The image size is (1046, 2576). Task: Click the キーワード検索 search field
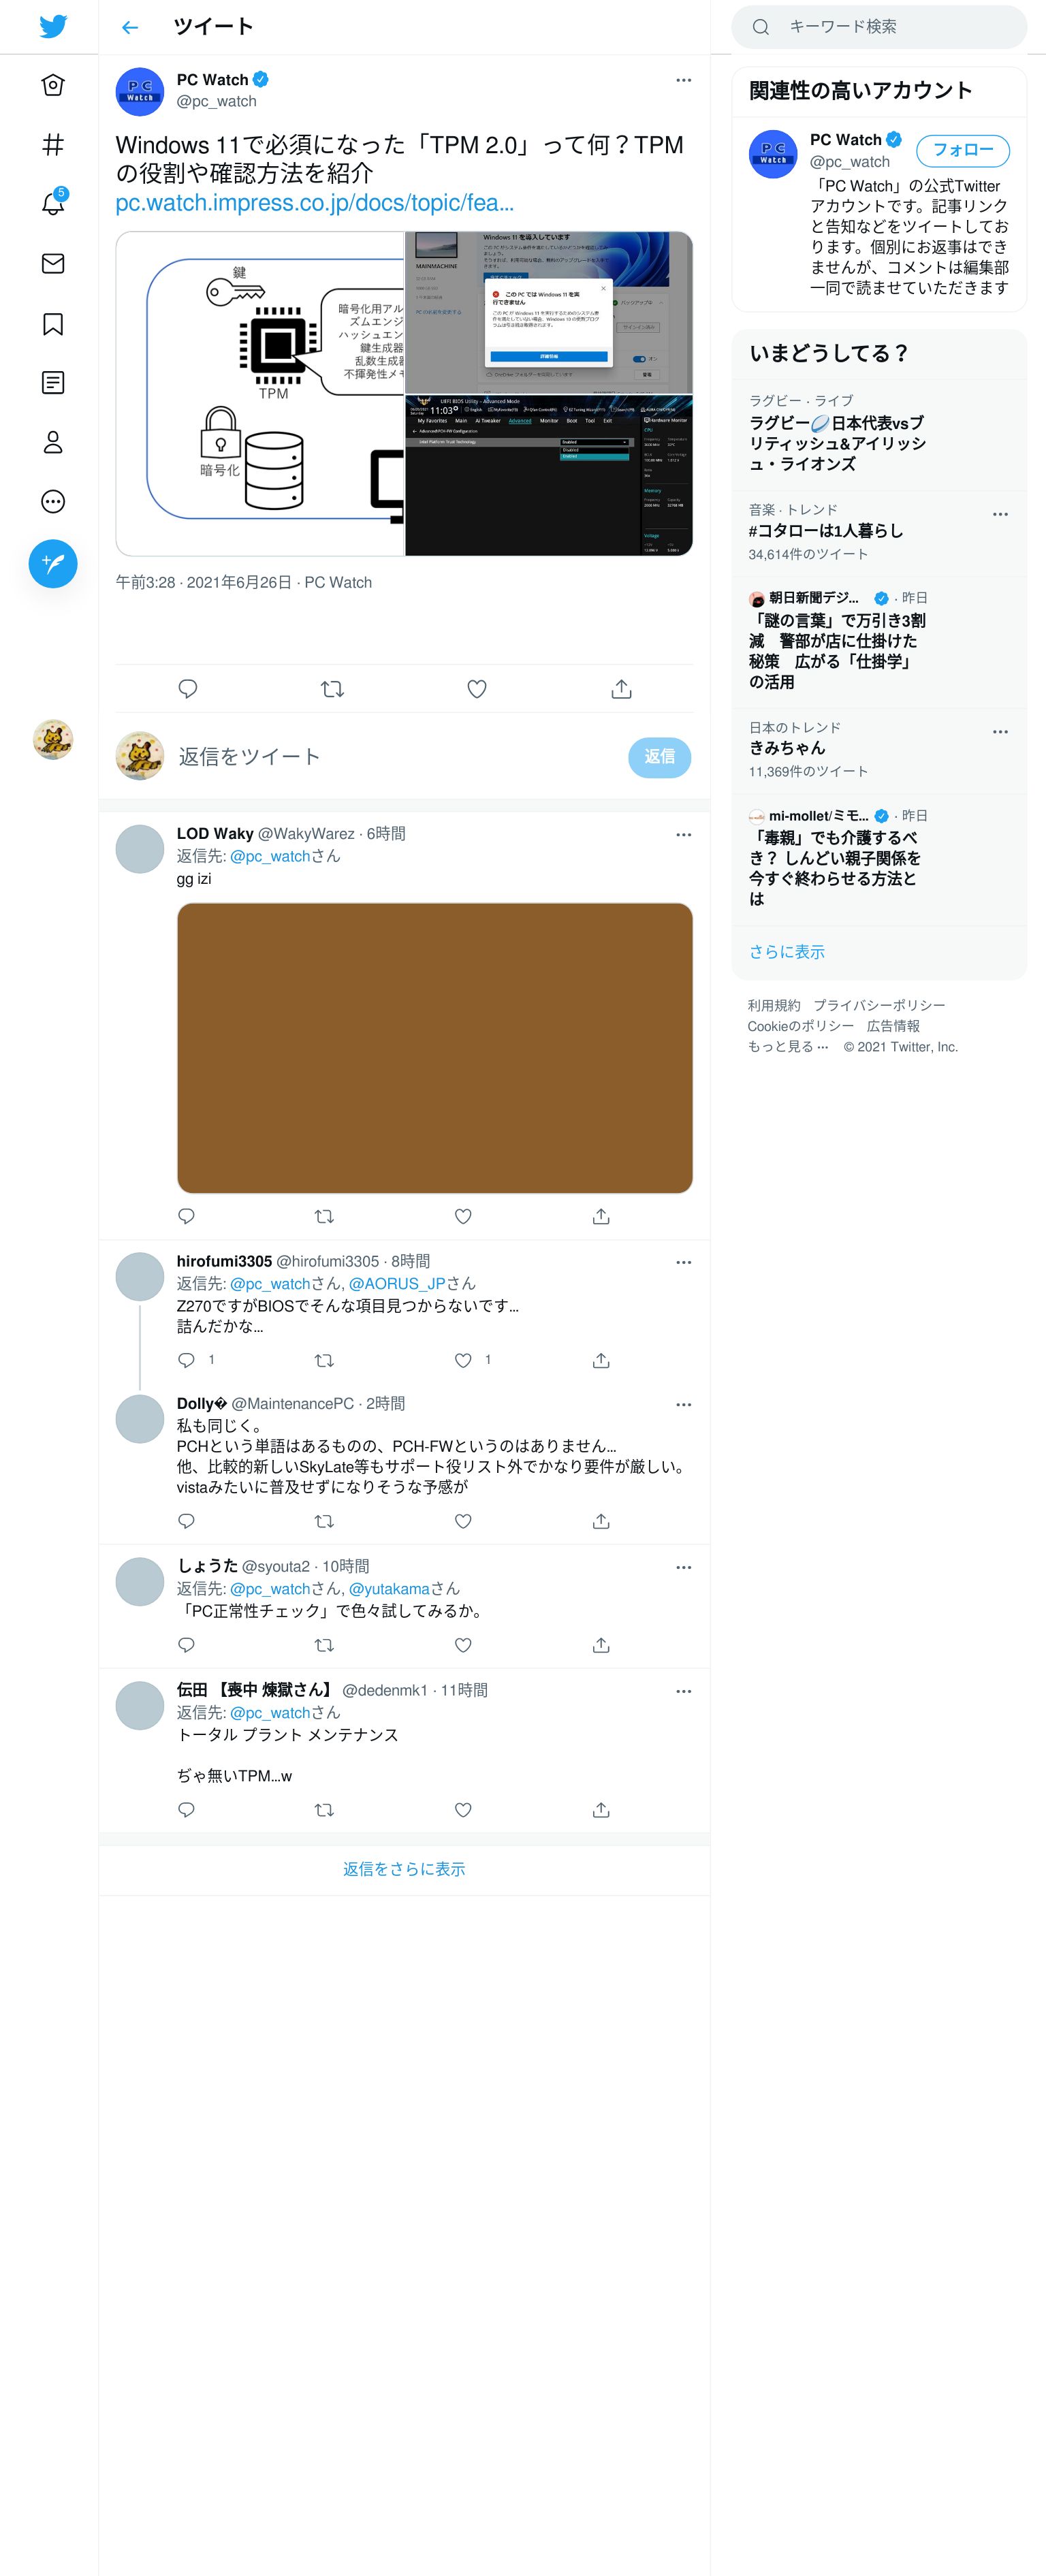pos(879,27)
